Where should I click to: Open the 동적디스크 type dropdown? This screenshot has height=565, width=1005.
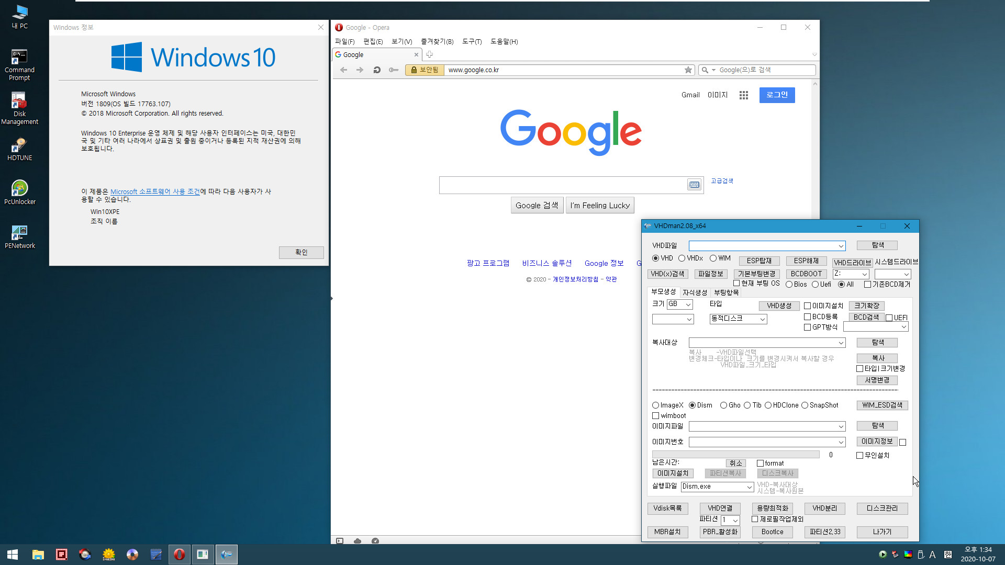762,319
